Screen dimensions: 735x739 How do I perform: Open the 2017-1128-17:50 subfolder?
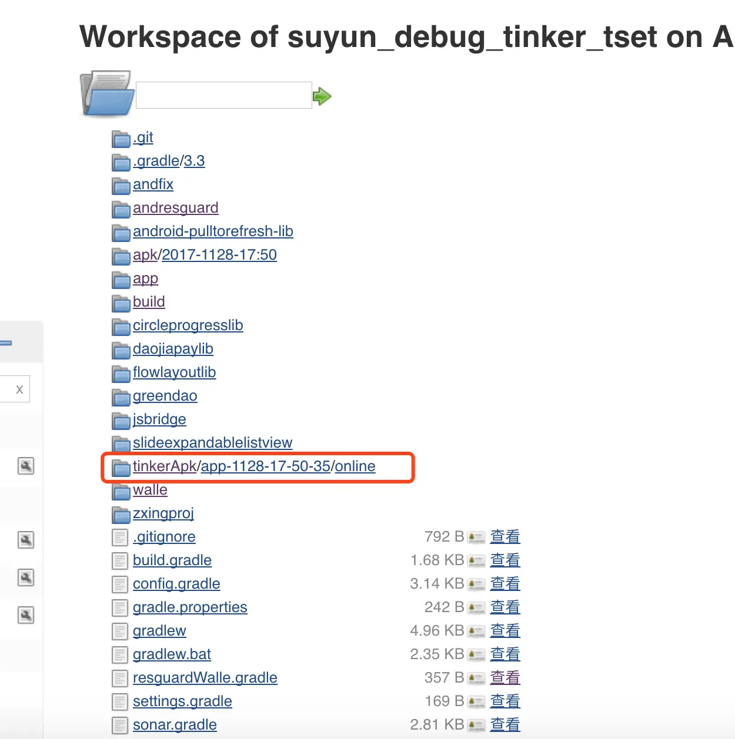click(219, 255)
